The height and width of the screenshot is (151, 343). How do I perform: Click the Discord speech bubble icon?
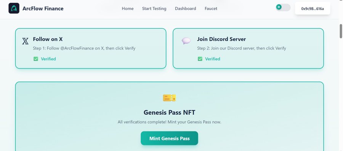click(x=186, y=41)
